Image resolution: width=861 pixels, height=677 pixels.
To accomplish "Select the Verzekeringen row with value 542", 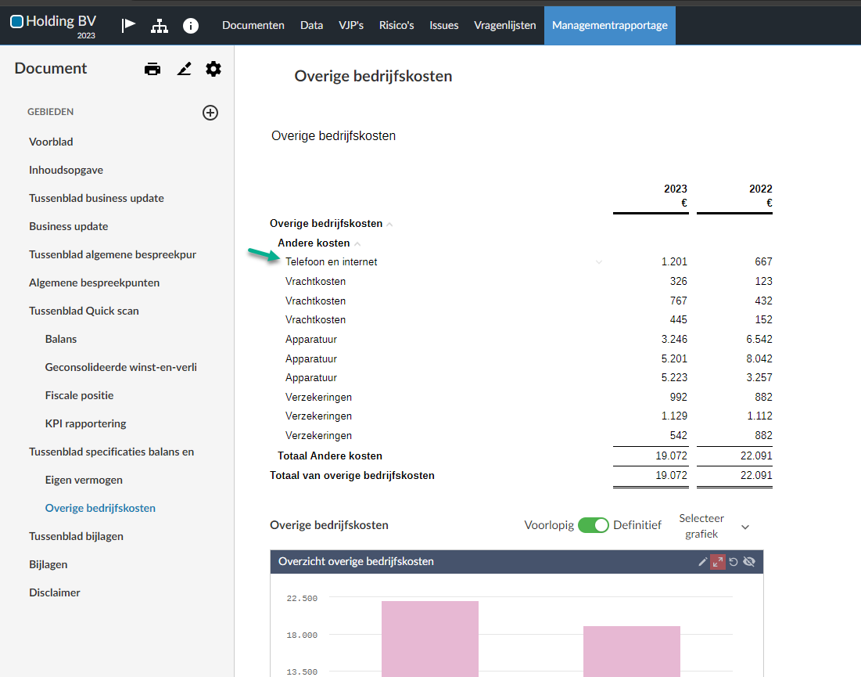I will tap(521, 435).
